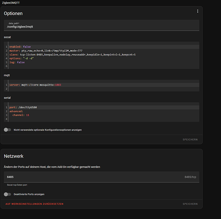The width and height of the screenshot is (221, 219).
Task: Click the Zigbee2MQTT title text
Action: (11, 3)
